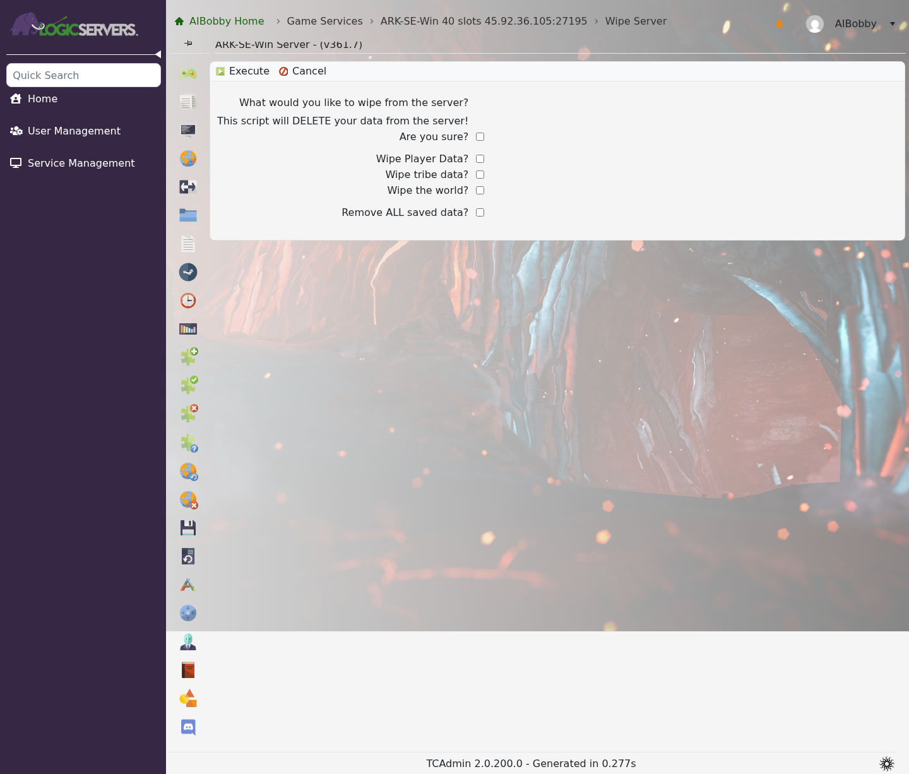Click the LogicServers logo
909x774 pixels.
click(74, 25)
